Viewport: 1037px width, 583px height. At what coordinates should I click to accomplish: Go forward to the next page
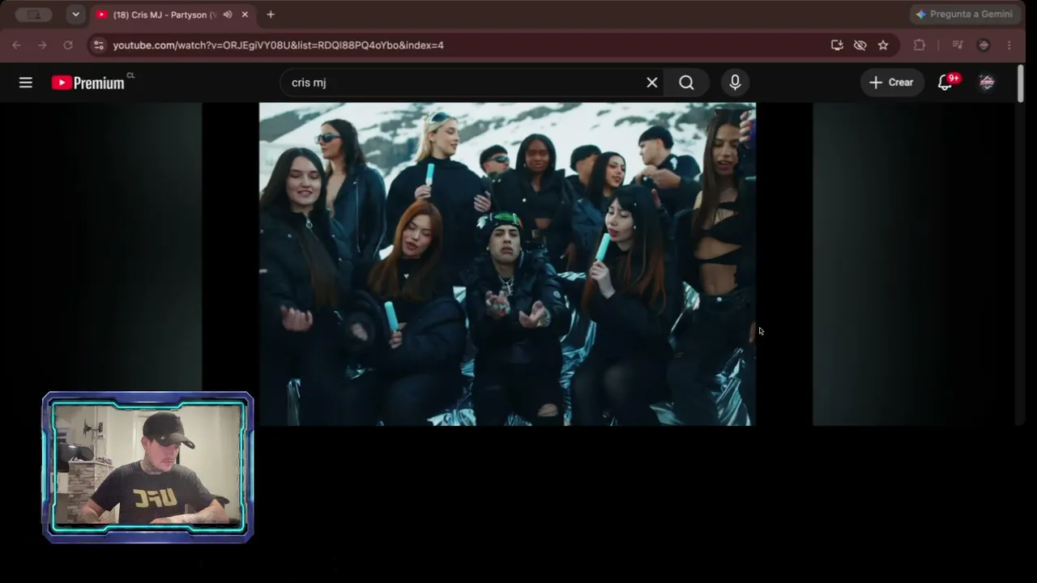42,45
